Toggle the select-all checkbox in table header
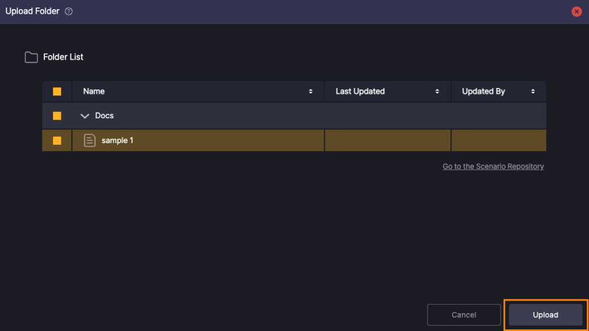The height and width of the screenshot is (331, 589). click(x=57, y=91)
